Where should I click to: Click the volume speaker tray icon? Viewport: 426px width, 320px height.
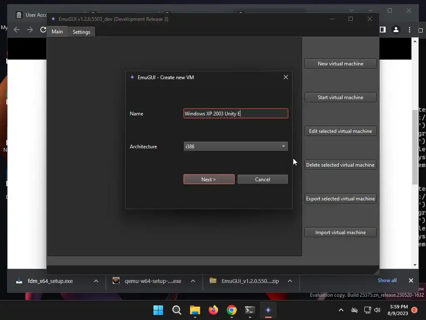point(377,310)
